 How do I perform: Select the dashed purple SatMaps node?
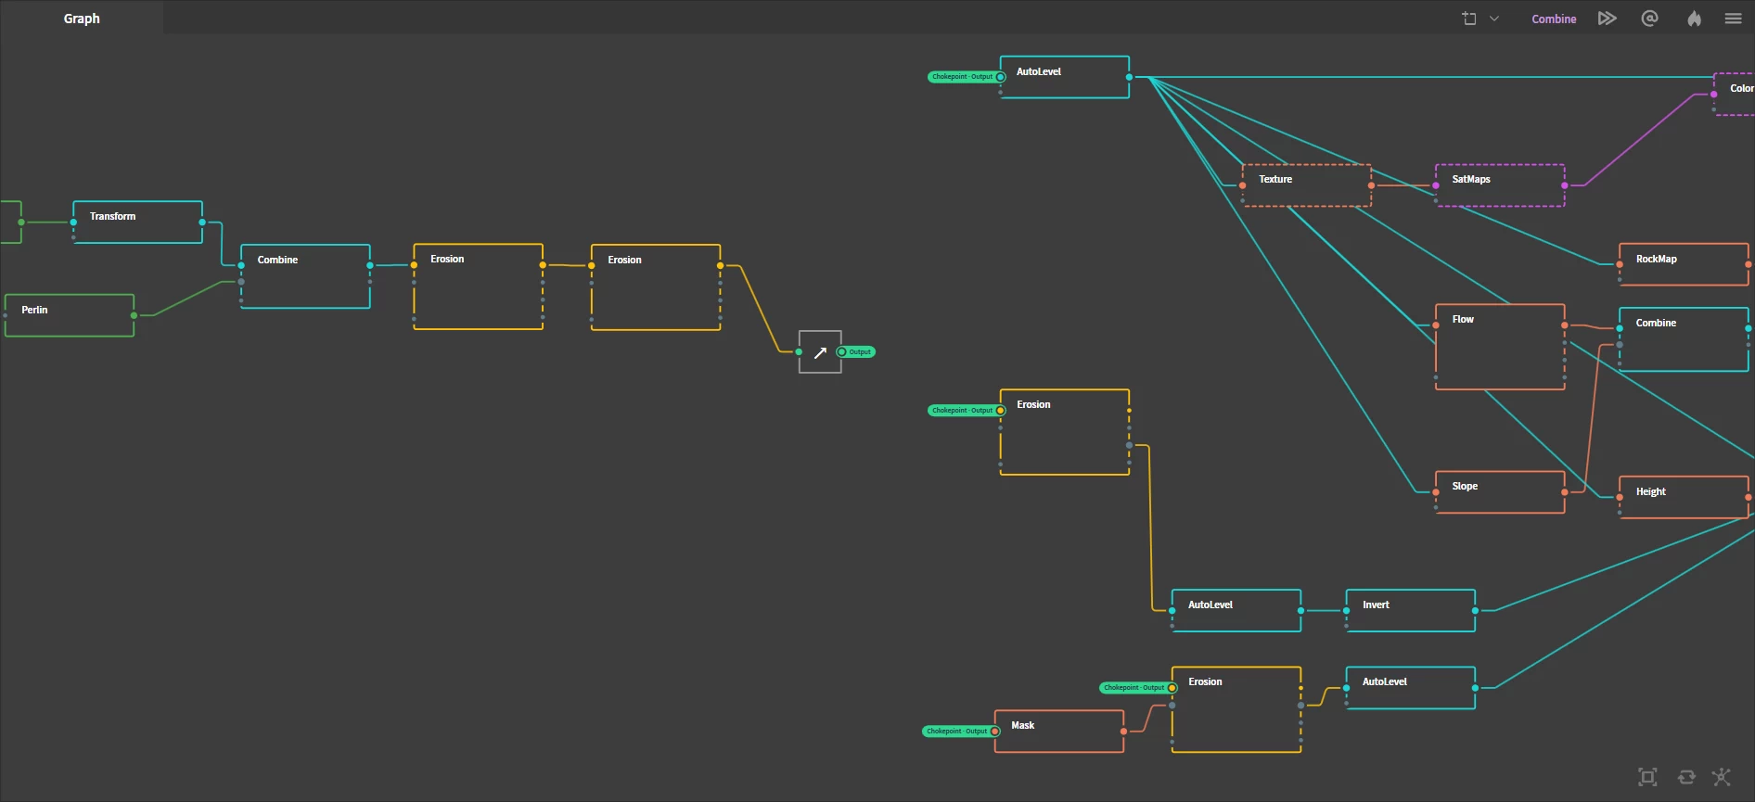point(1500,185)
